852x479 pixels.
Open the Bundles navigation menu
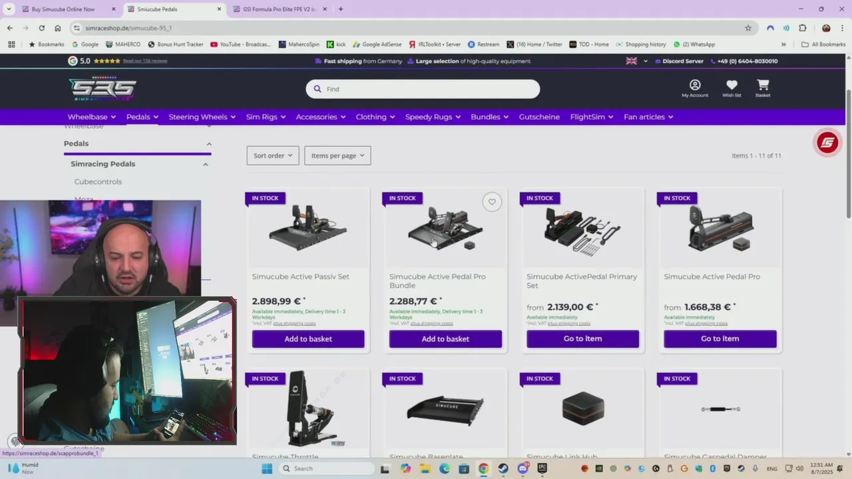[490, 117]
